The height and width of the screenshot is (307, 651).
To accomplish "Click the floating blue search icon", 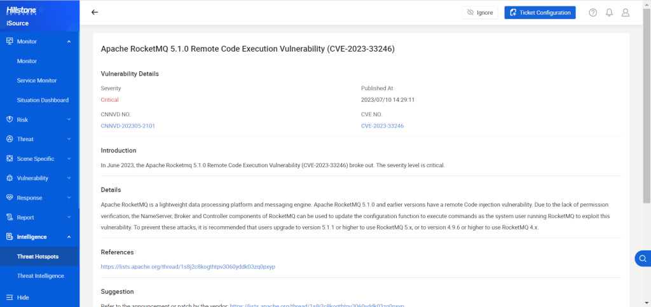I will coord(643,259).
